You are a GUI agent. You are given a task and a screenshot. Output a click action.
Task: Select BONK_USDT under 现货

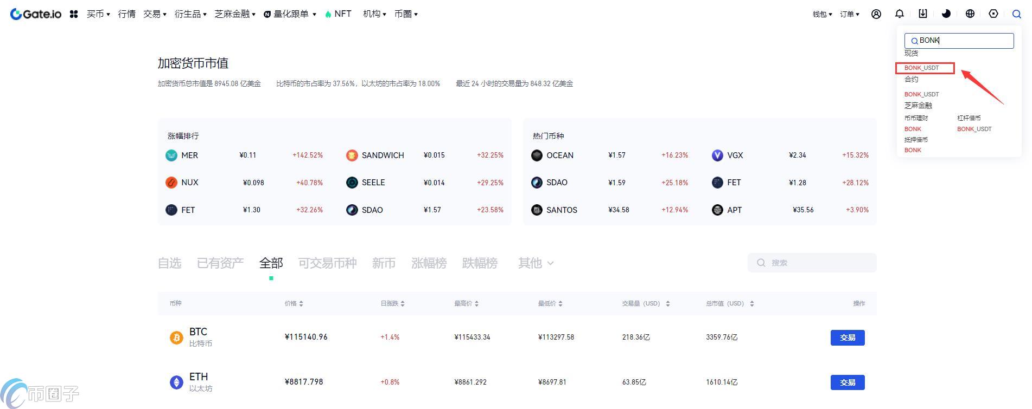coord(921,68)
